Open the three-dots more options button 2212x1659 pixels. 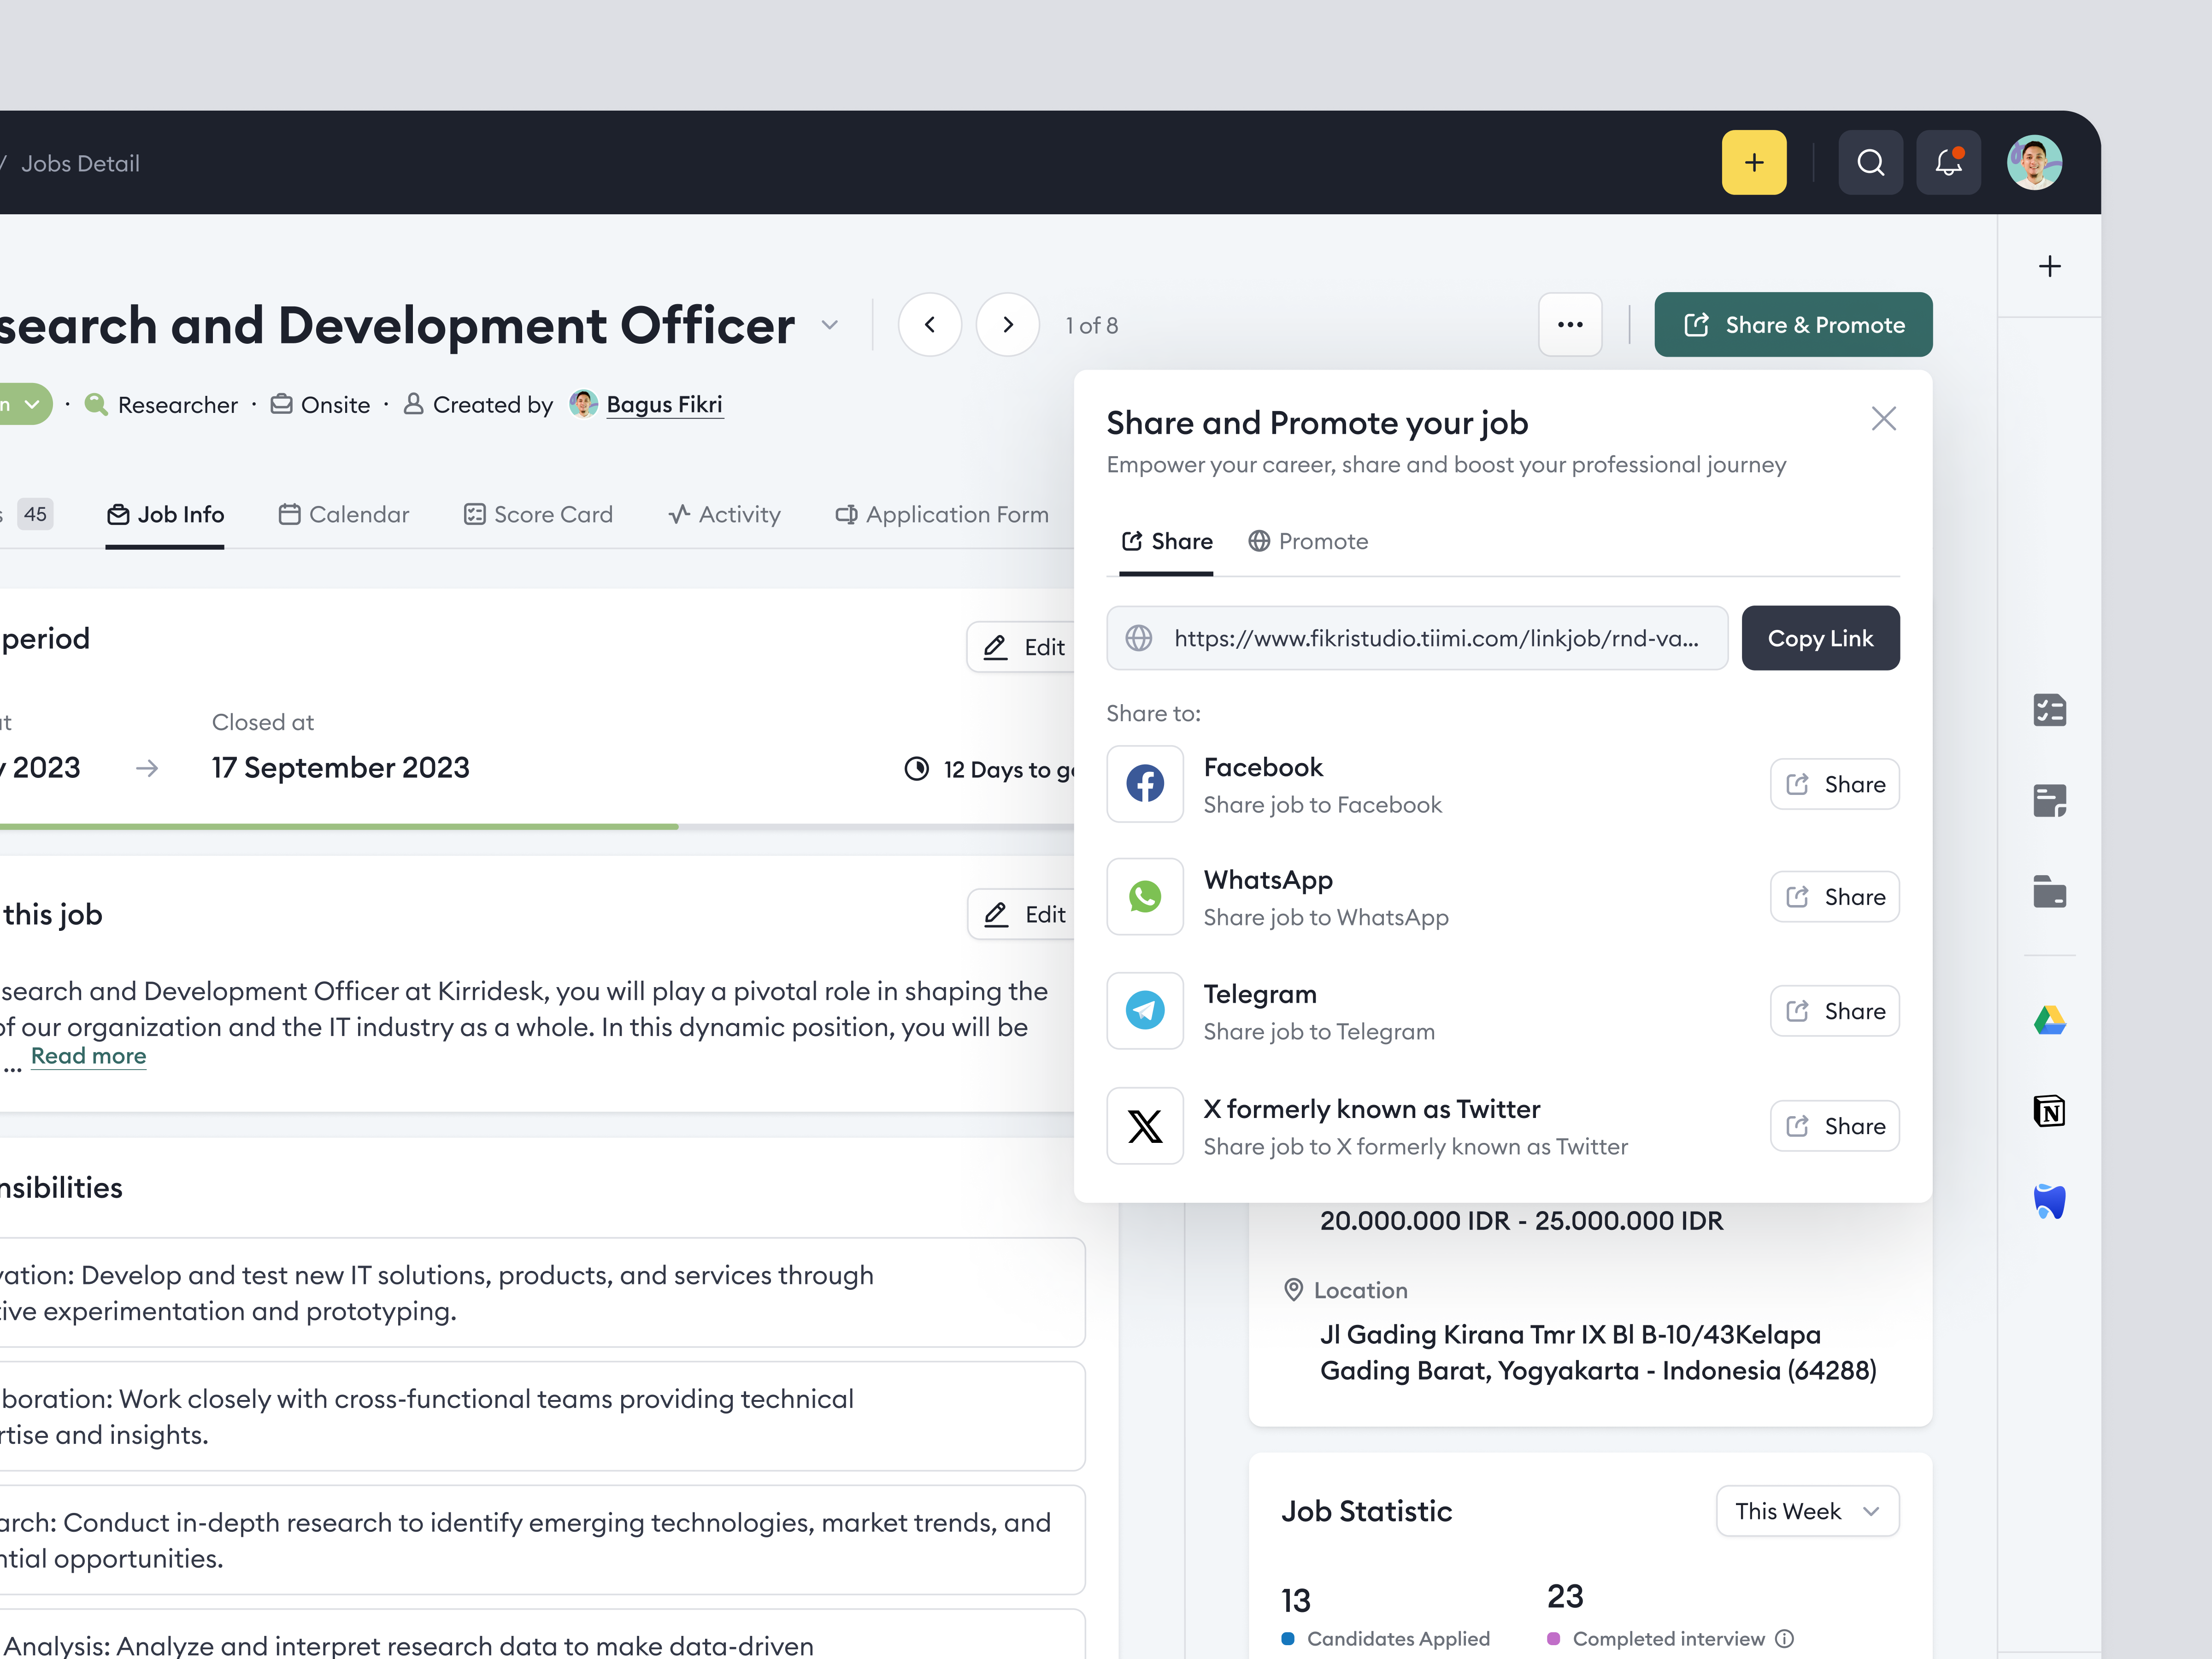click(x=1570, y=324)
